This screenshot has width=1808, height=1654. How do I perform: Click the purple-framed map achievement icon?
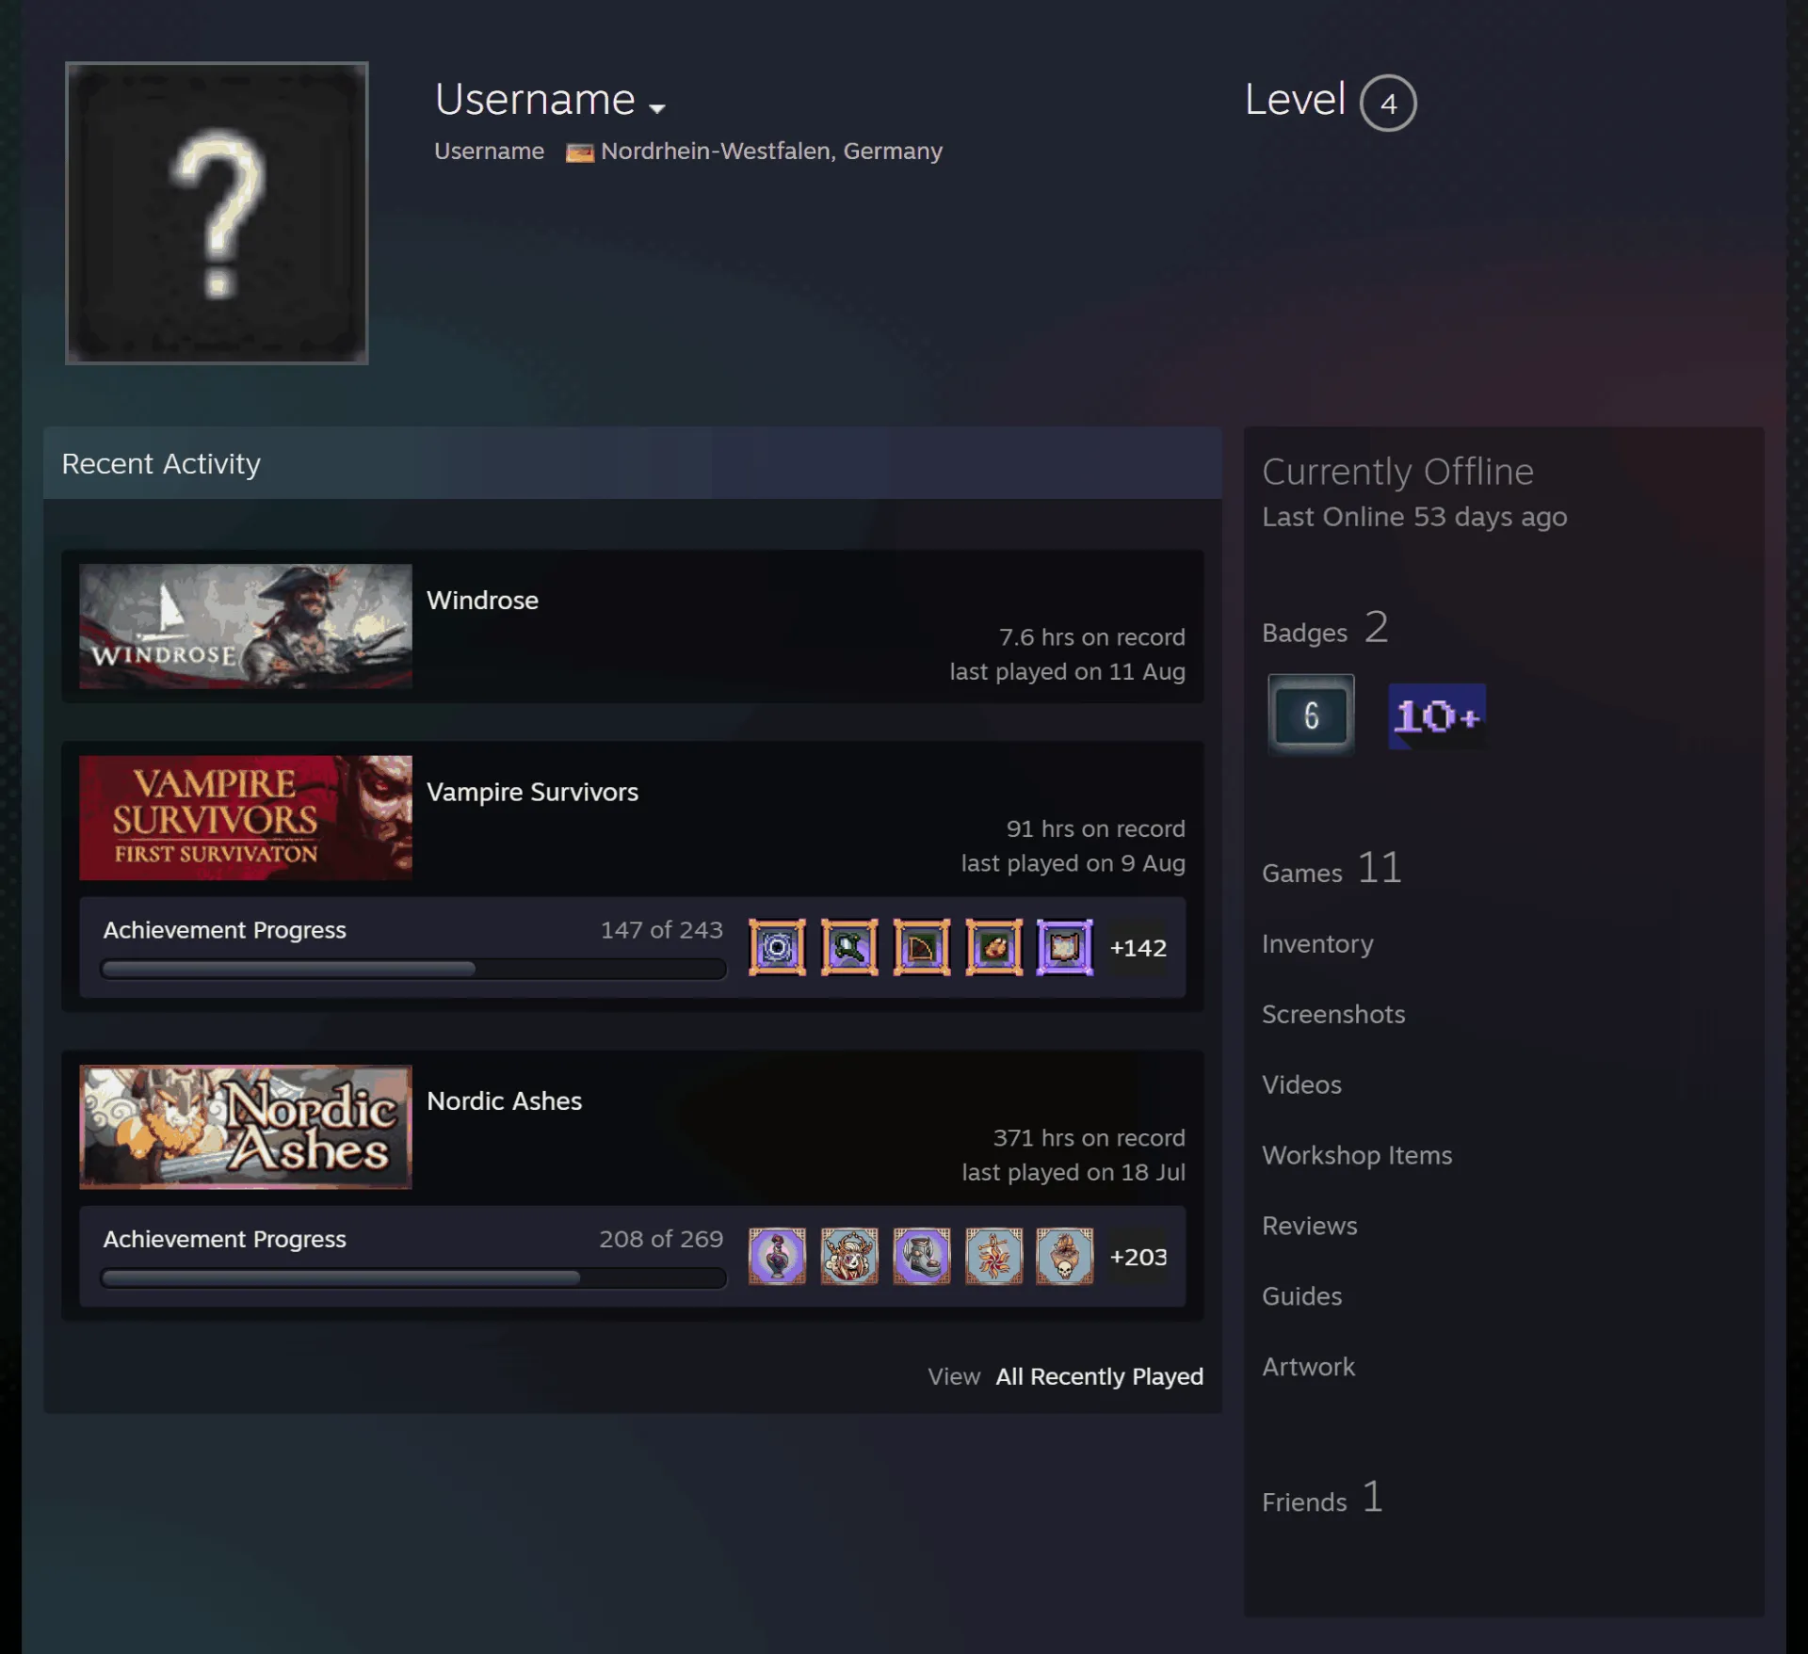click(1065, 947)
